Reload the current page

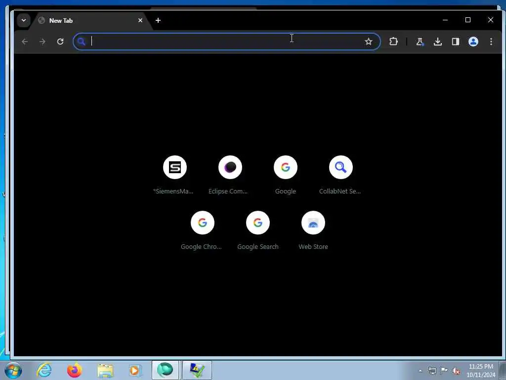click(60, 42)
